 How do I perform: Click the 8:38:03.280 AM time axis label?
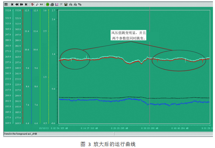click(149, 128)
